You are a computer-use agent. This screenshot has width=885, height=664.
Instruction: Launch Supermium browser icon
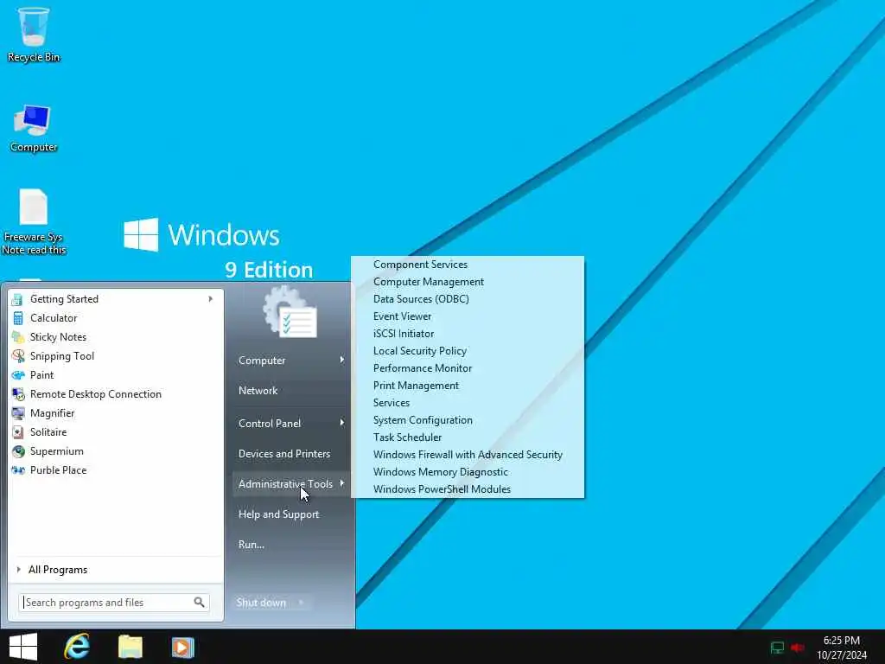[18, 451]
